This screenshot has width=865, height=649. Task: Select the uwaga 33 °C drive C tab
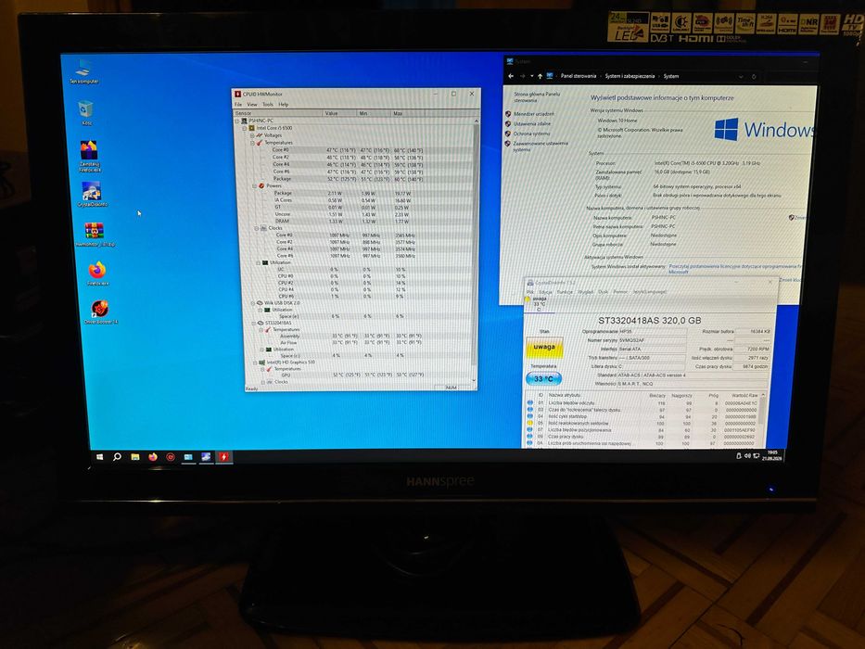538,303
